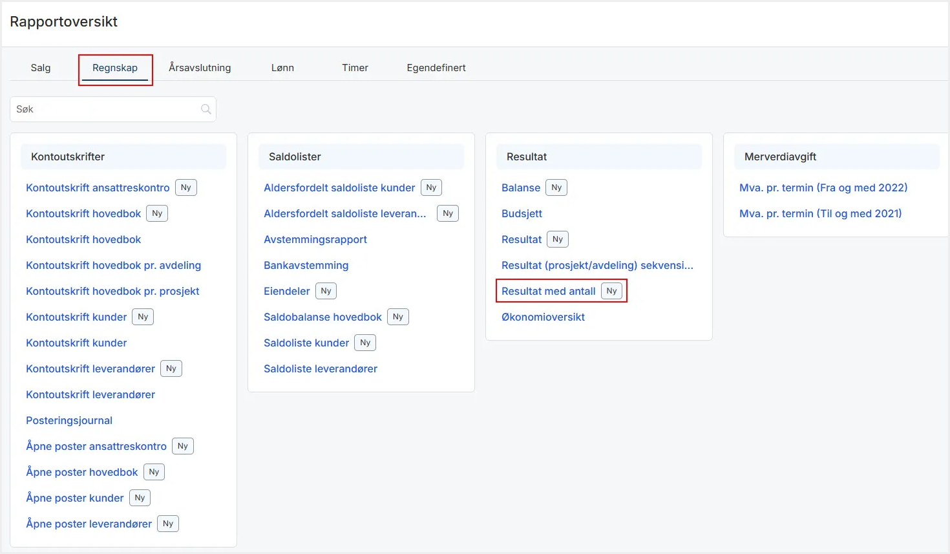Open the Balanse report
Screen dimensions: 950x554
point(520,188)
